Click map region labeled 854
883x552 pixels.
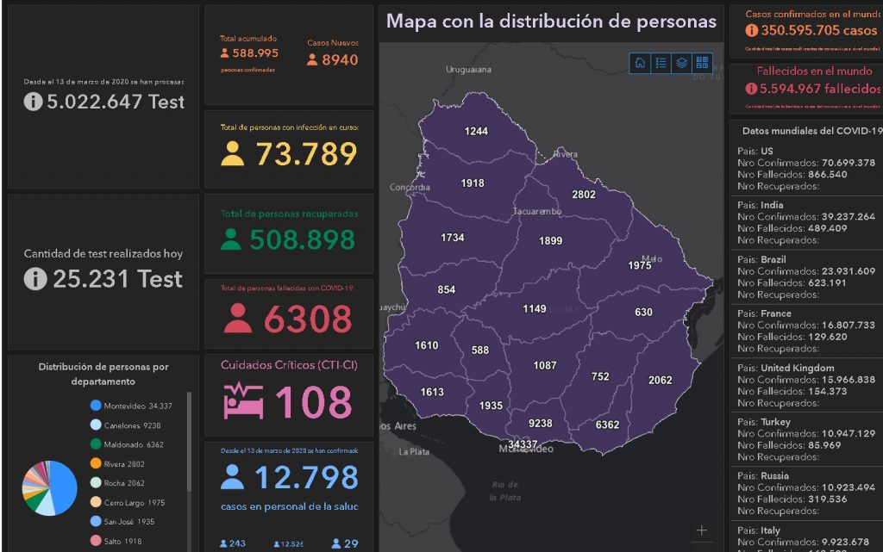coord(446,289)
